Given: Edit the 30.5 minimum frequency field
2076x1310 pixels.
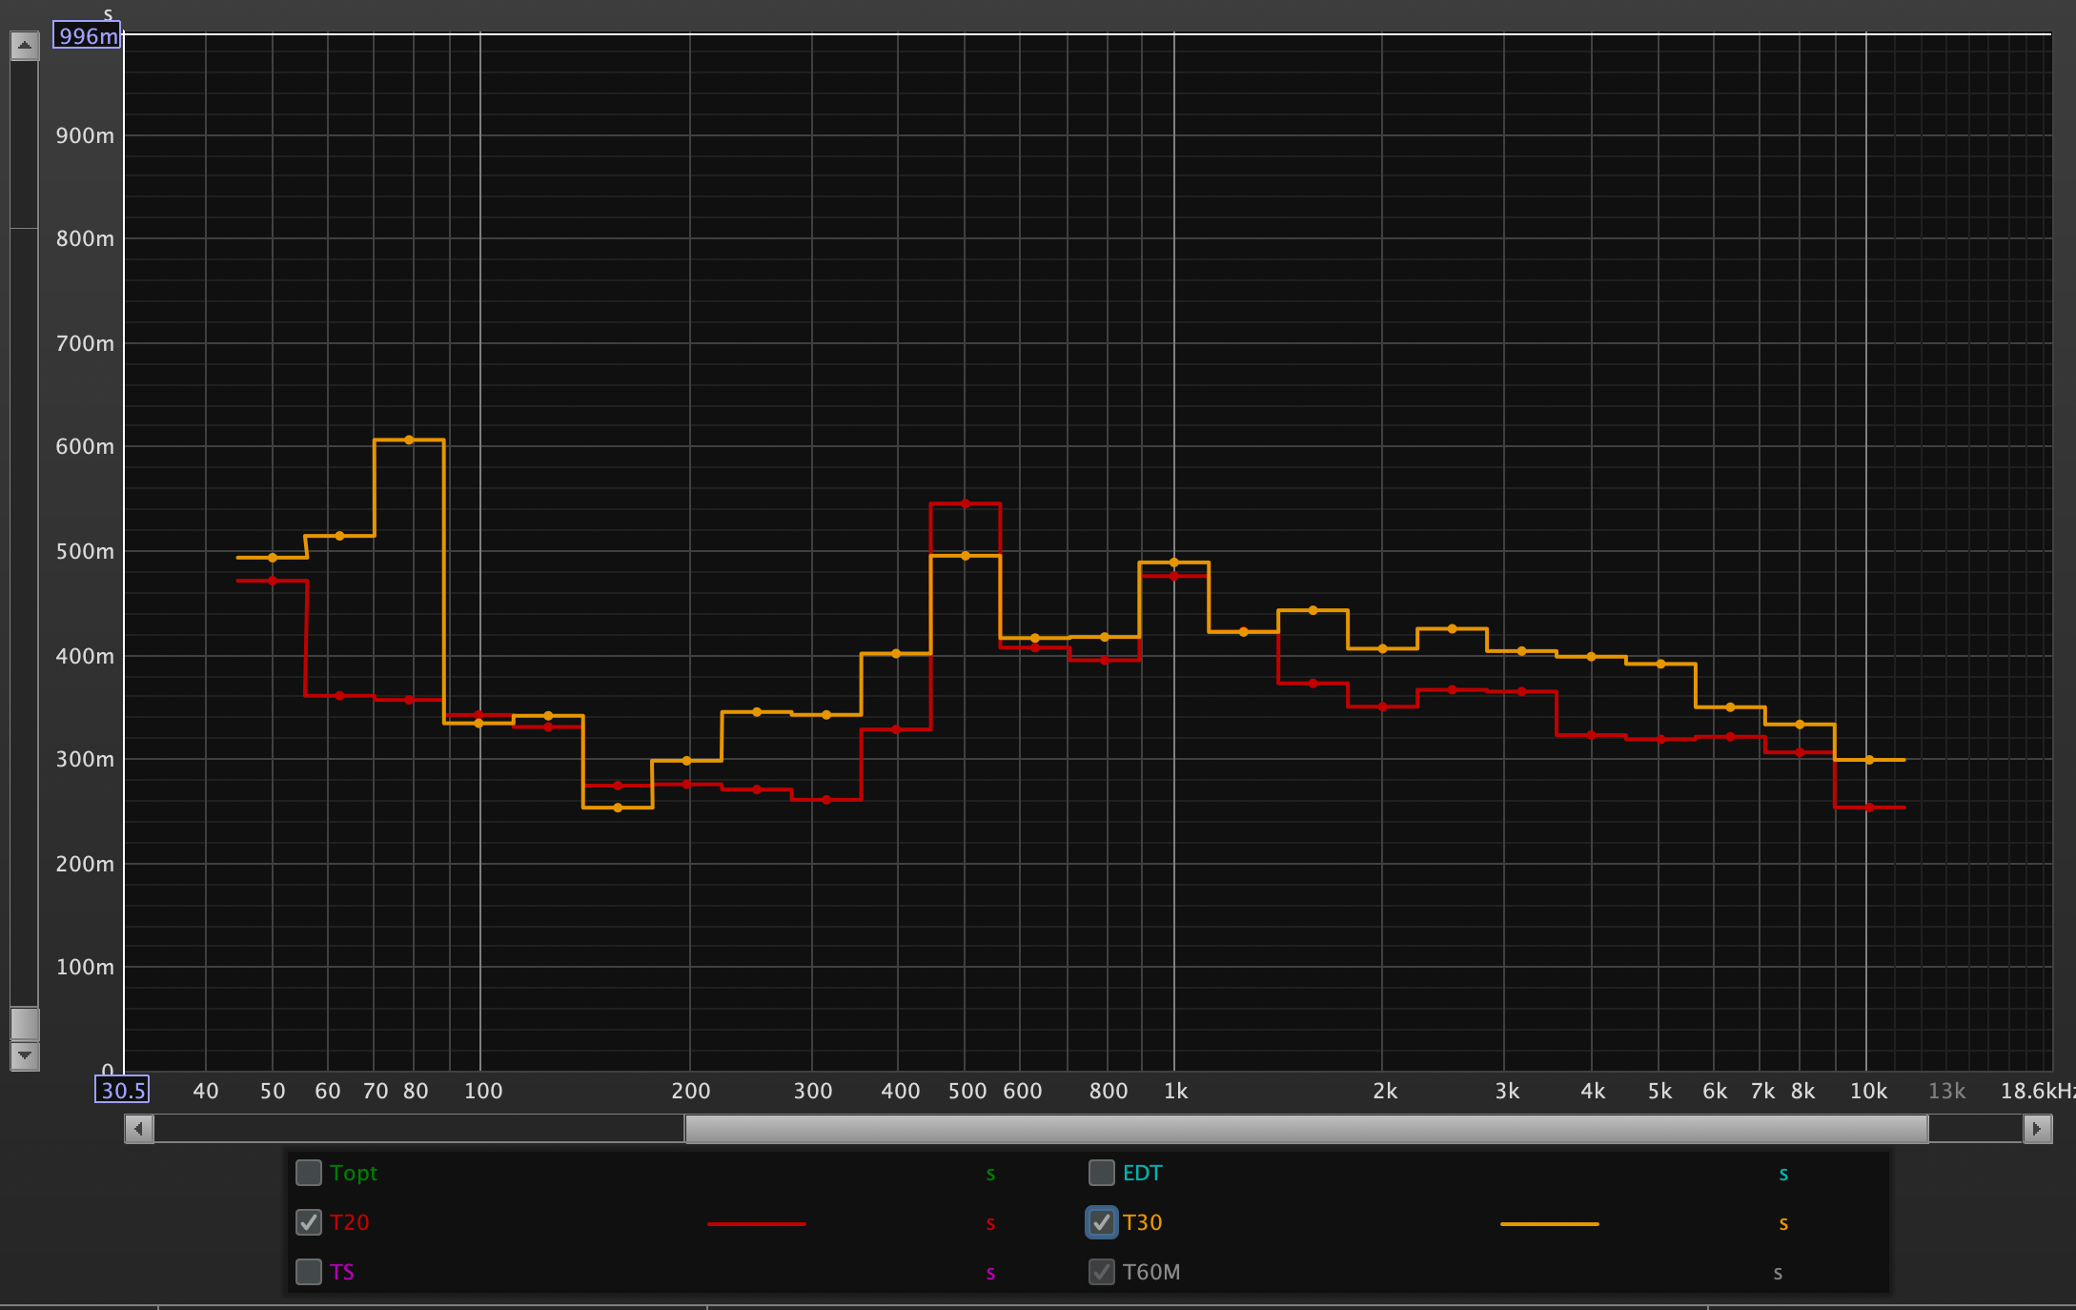Looking at the screenshot, I should [122, 1090].
